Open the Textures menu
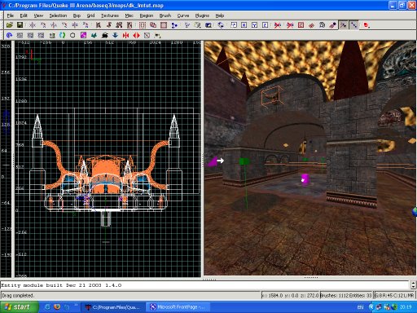The width and height of the screenshot is (417, 313). [x=110, y=15]
